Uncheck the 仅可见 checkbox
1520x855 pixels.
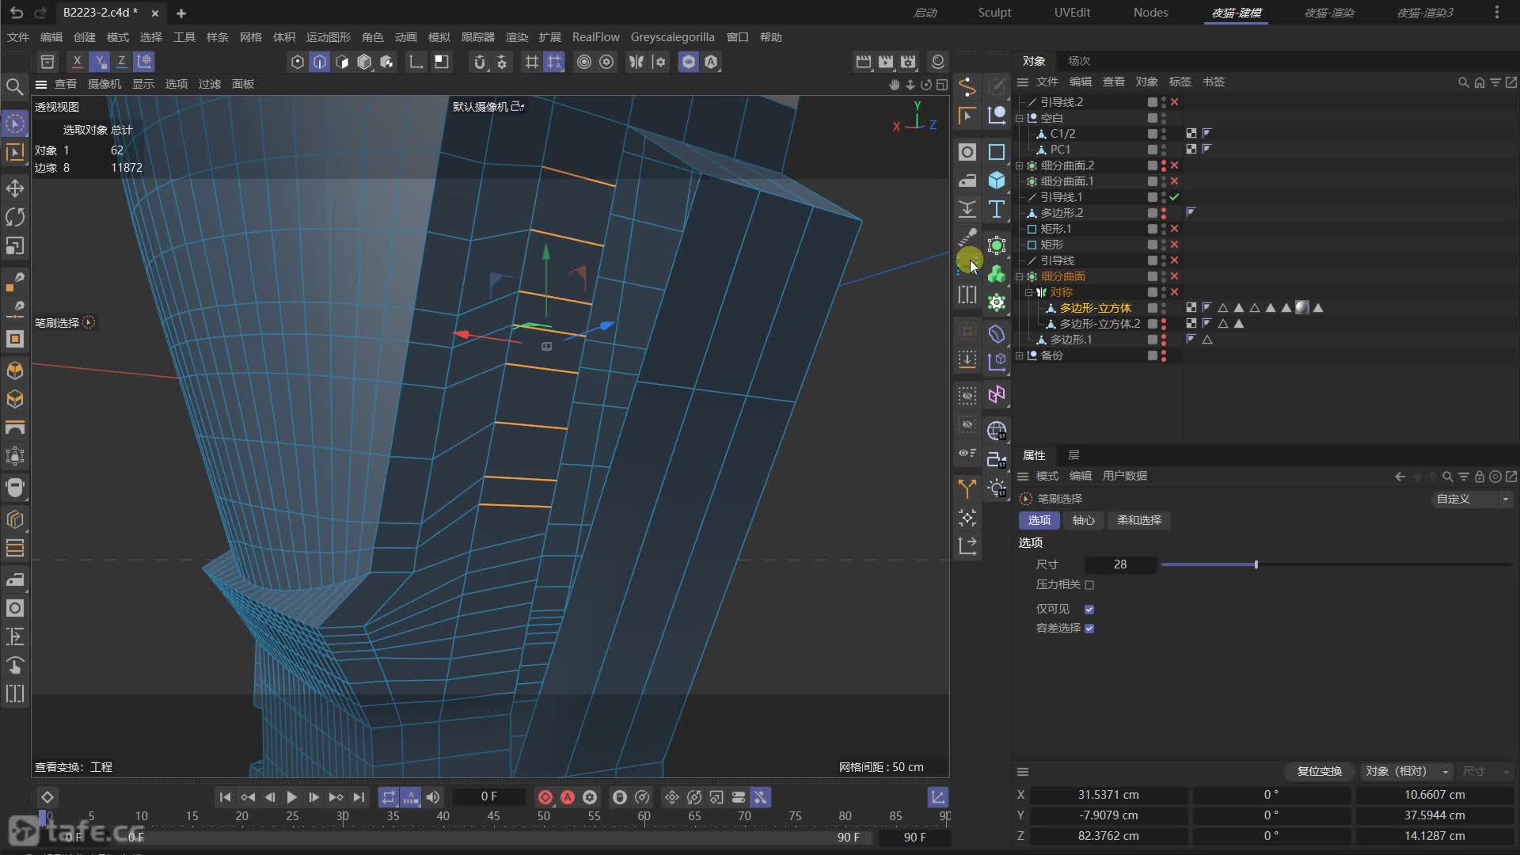pyautogui.click(x=1089, y=609)
